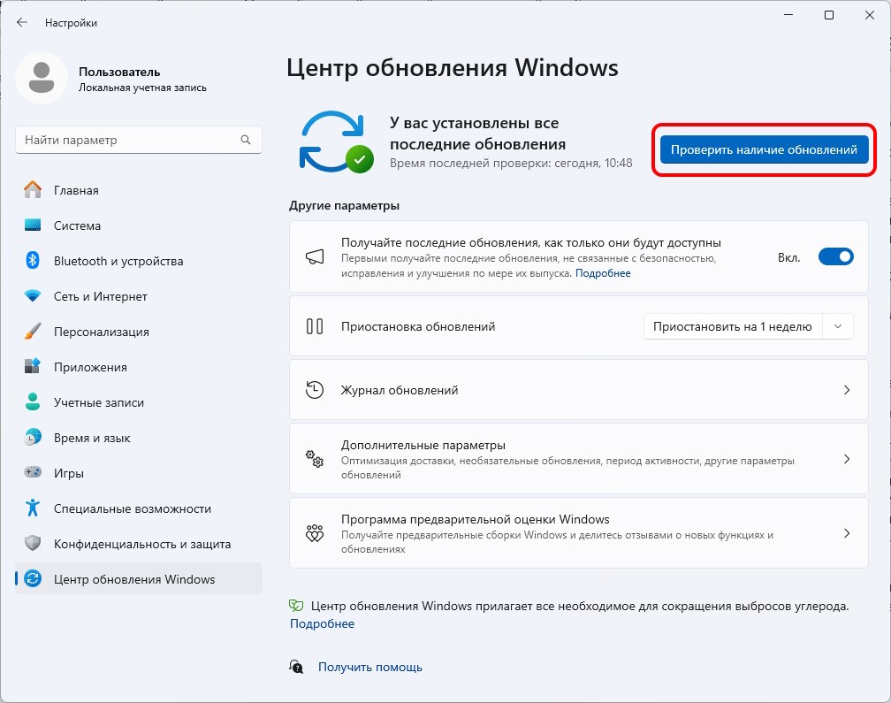This screenshot has height=703, width=891.
Task: Expand the Журнал обновлений chevron
Action: (846, 390)
